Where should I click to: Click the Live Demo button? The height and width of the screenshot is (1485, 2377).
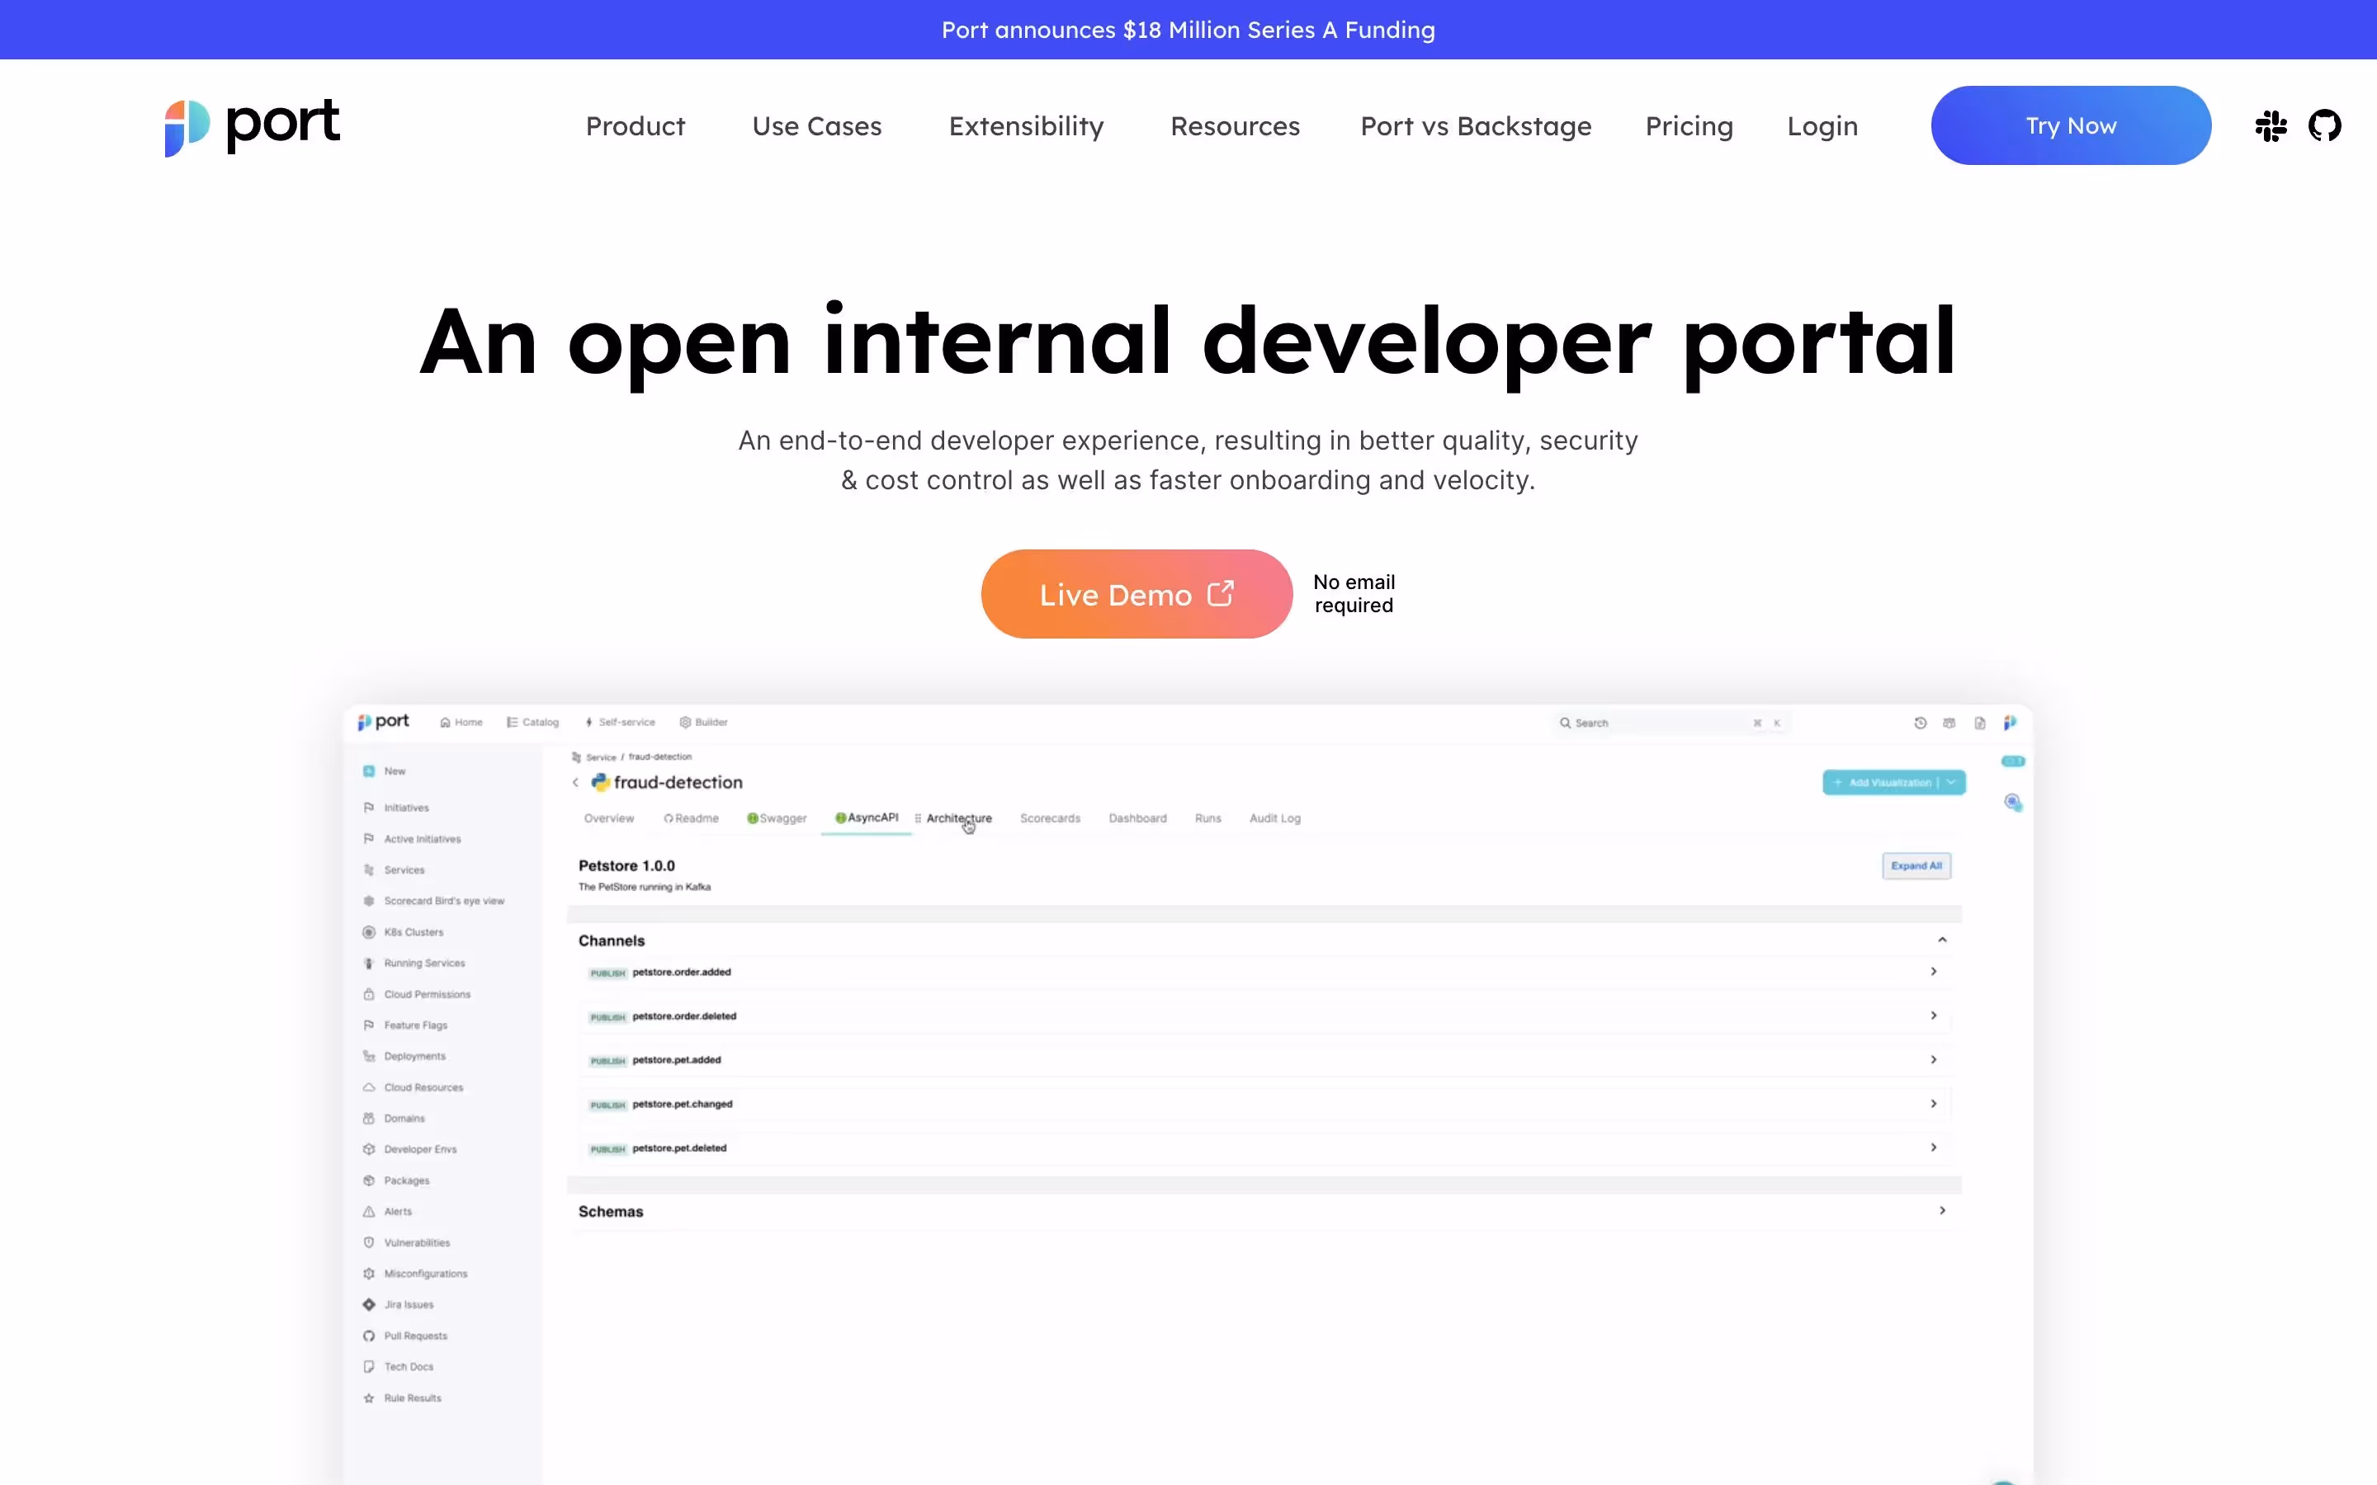click(1136, 594)
